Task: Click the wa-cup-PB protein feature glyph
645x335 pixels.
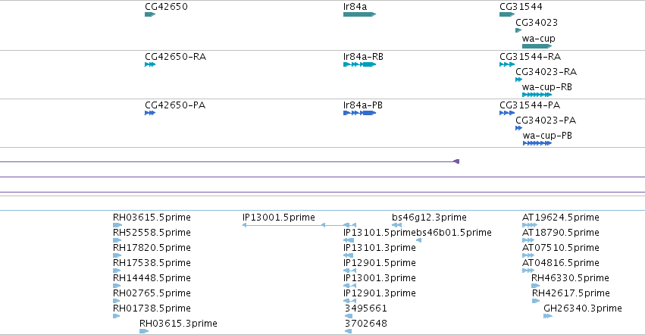Action: pyautogui.click(x=537, y=143)
